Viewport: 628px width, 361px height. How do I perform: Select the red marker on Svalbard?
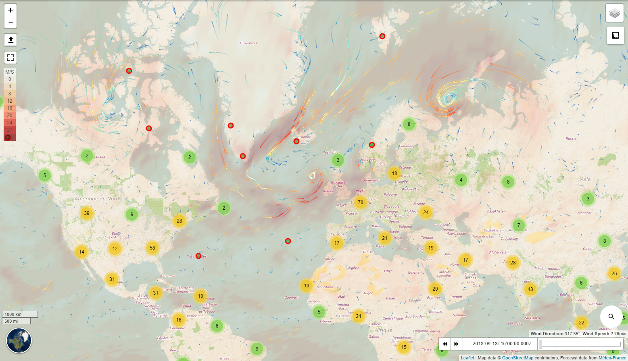pos(382,36)
